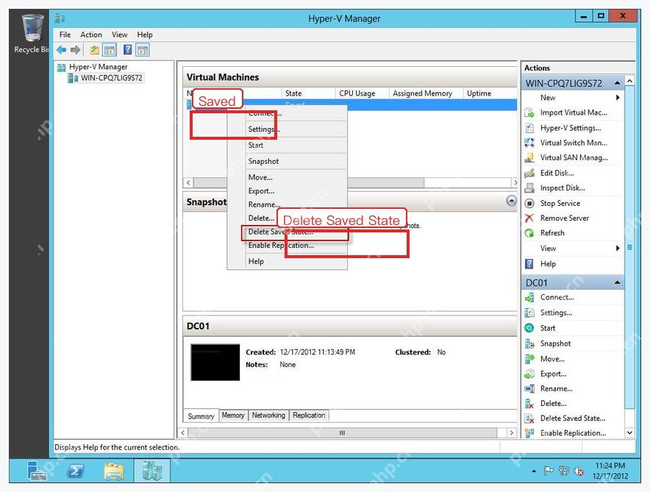Click the DC01 Rename icon in Actions

click(x=529, y=389)
